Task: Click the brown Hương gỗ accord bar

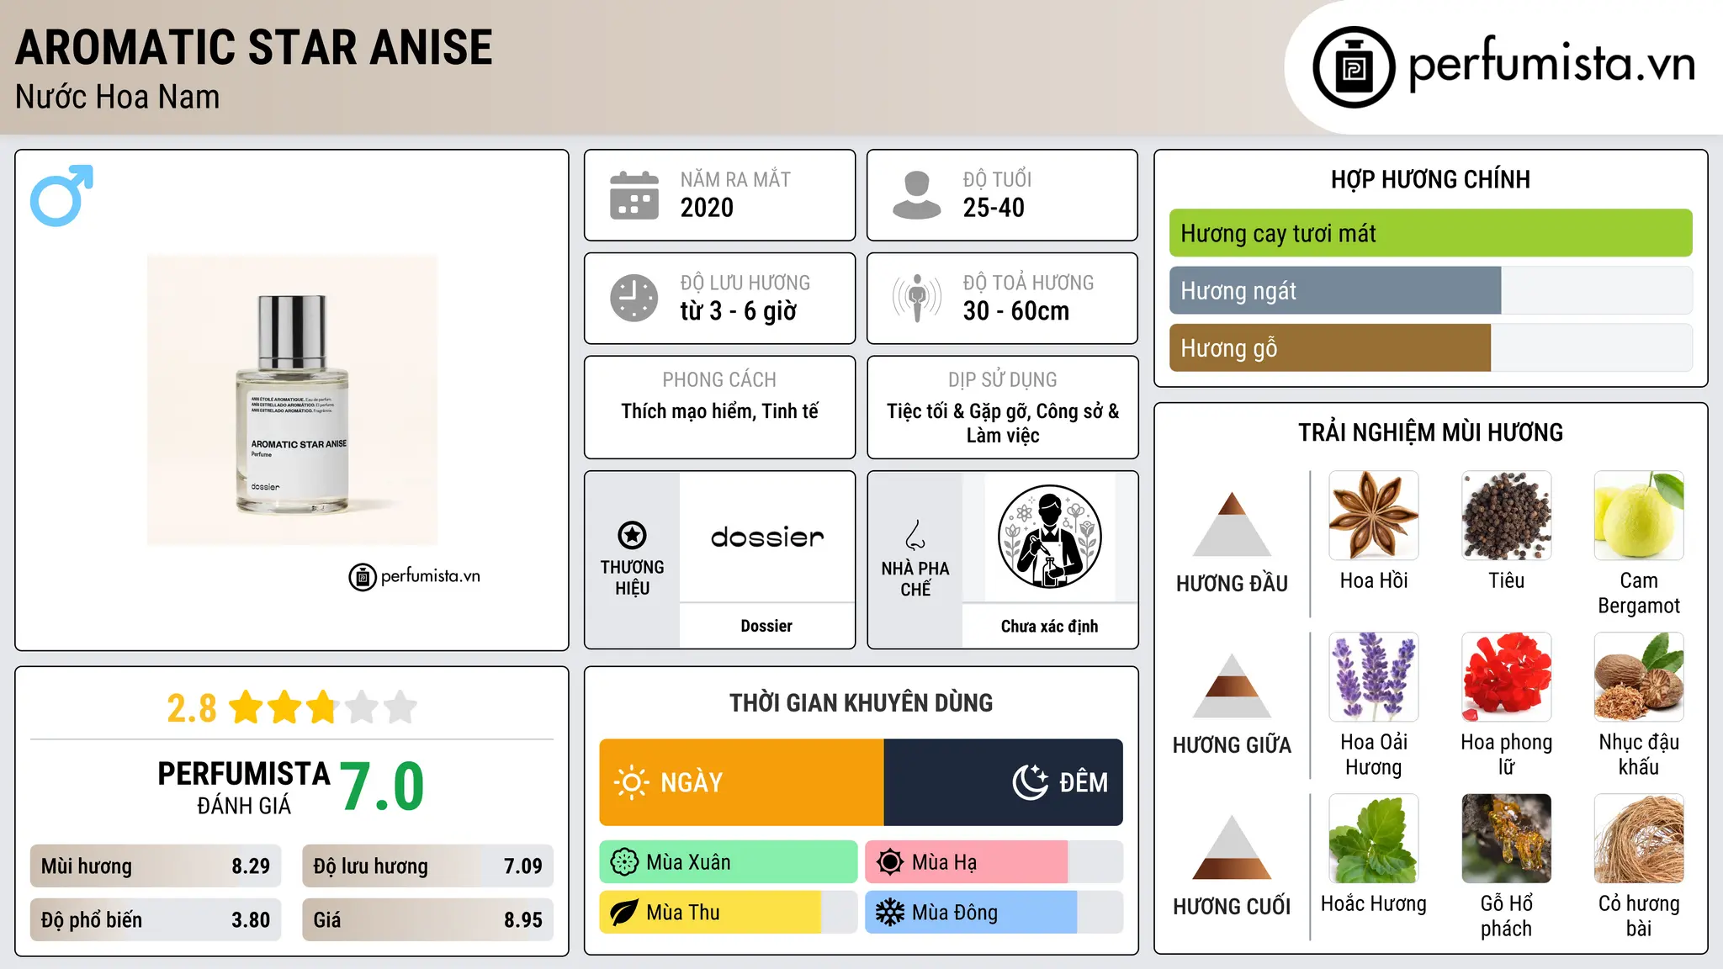Action: coord(1330,347)
